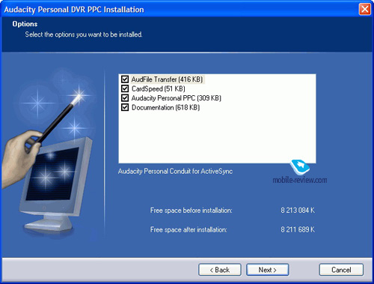Go back with the Back button
Screen dimensions: 374x284
[220, 270]
